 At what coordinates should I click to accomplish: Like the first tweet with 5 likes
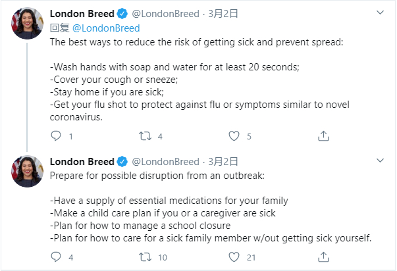[234, 137]
